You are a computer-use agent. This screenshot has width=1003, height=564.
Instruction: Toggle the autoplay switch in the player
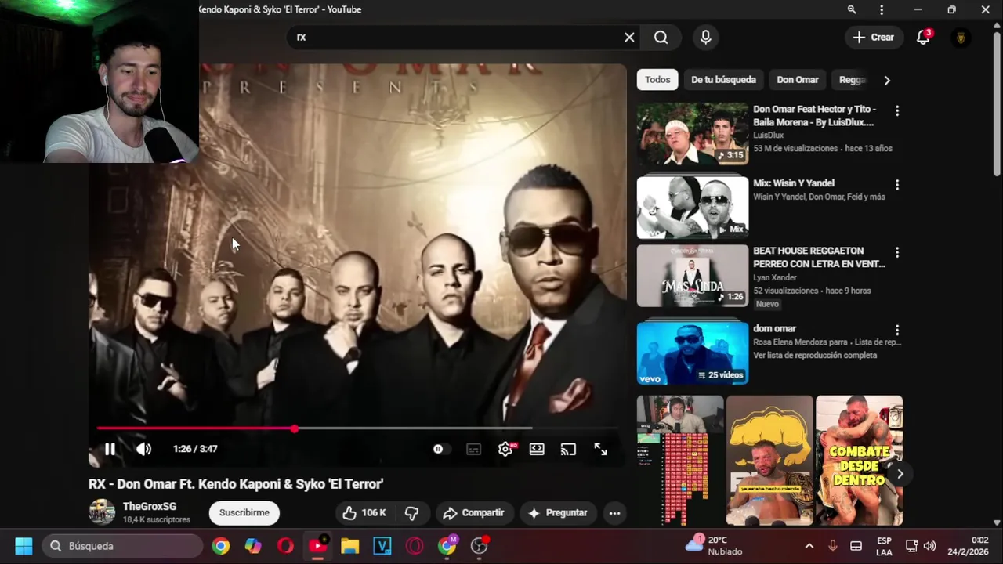click(438, 449)
